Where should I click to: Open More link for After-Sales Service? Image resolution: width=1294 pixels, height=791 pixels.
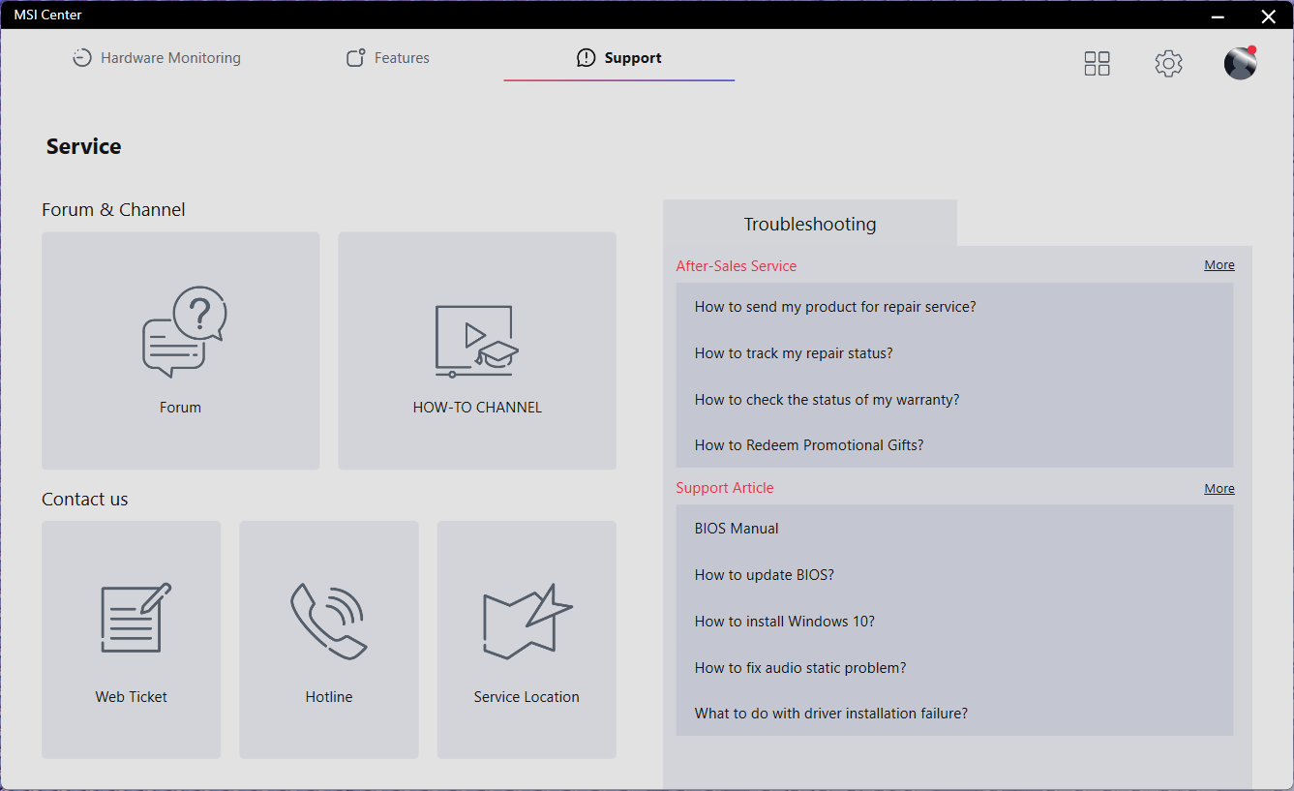pyautogui.click(x=1219, y=265)
